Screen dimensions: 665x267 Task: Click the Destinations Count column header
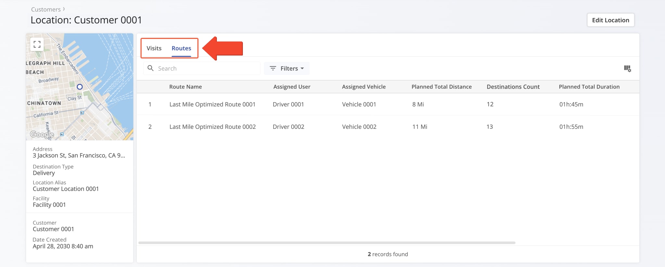click(513, 87)
